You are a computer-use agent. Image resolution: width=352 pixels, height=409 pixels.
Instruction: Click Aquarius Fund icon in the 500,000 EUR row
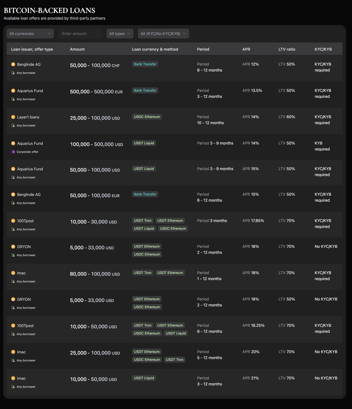click(x=13, y=91)
